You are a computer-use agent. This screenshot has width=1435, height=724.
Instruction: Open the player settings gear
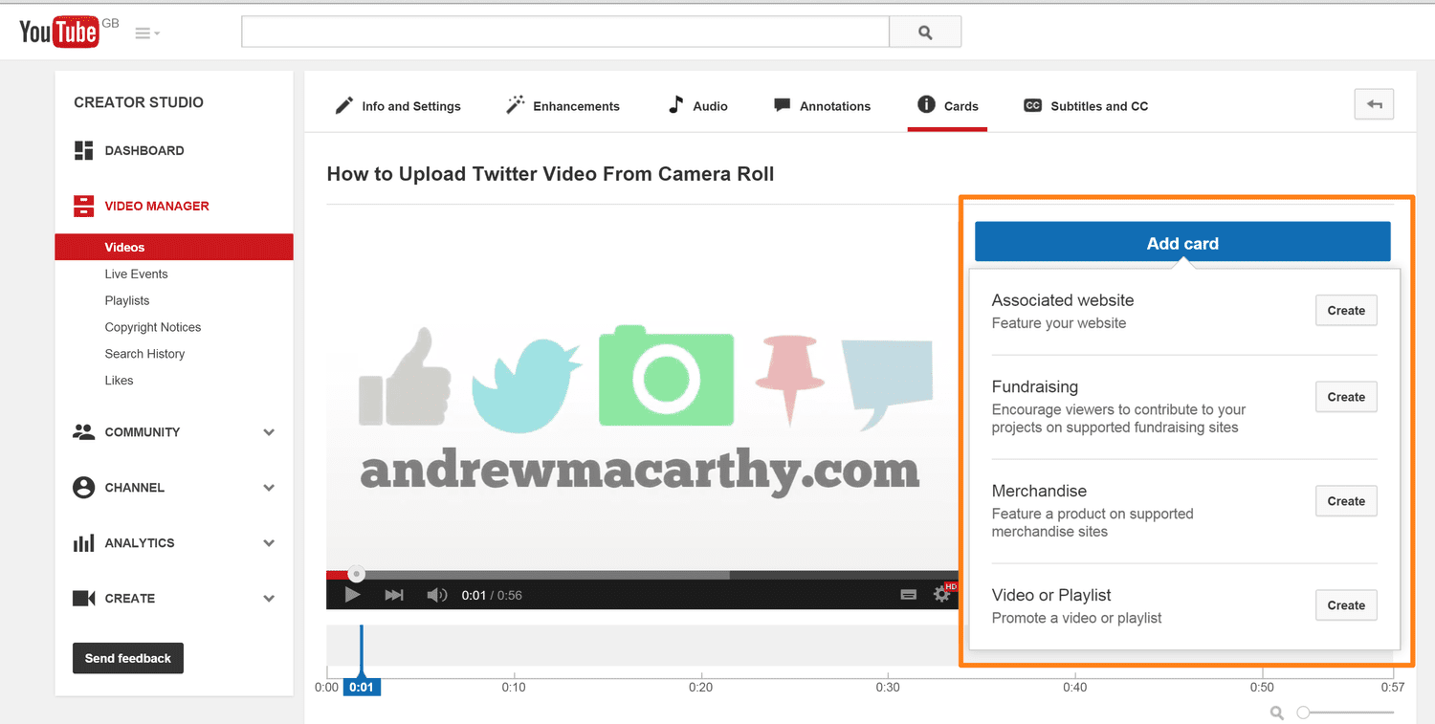click(941, 594)
